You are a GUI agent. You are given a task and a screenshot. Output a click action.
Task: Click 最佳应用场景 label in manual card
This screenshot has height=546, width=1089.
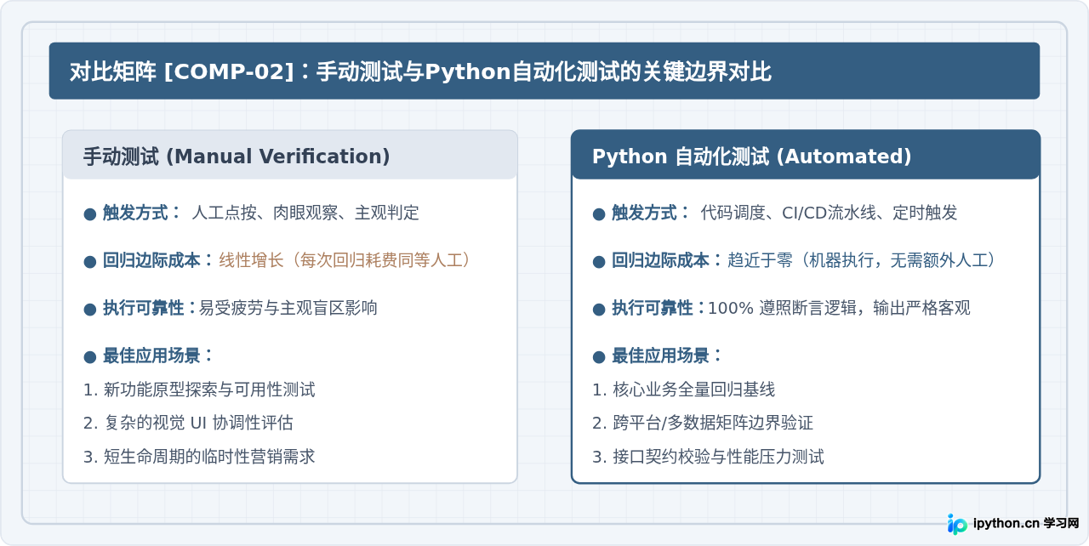coord(157,355)
